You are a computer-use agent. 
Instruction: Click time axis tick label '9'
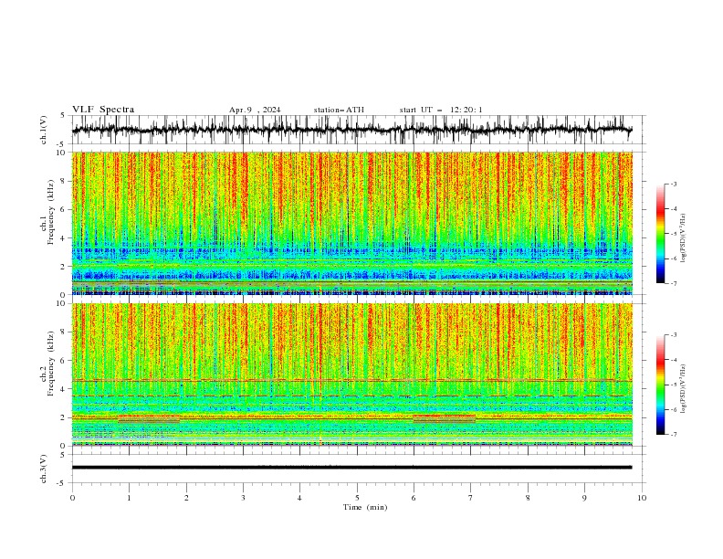(x=584, y=498)
